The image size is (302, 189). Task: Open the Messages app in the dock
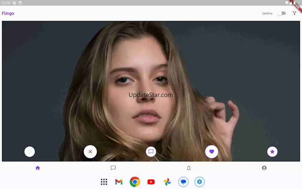click(183, 182)
